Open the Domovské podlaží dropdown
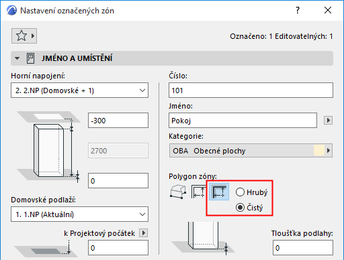The width and height of the screenshot is (344, 260). tap(79, 214)
